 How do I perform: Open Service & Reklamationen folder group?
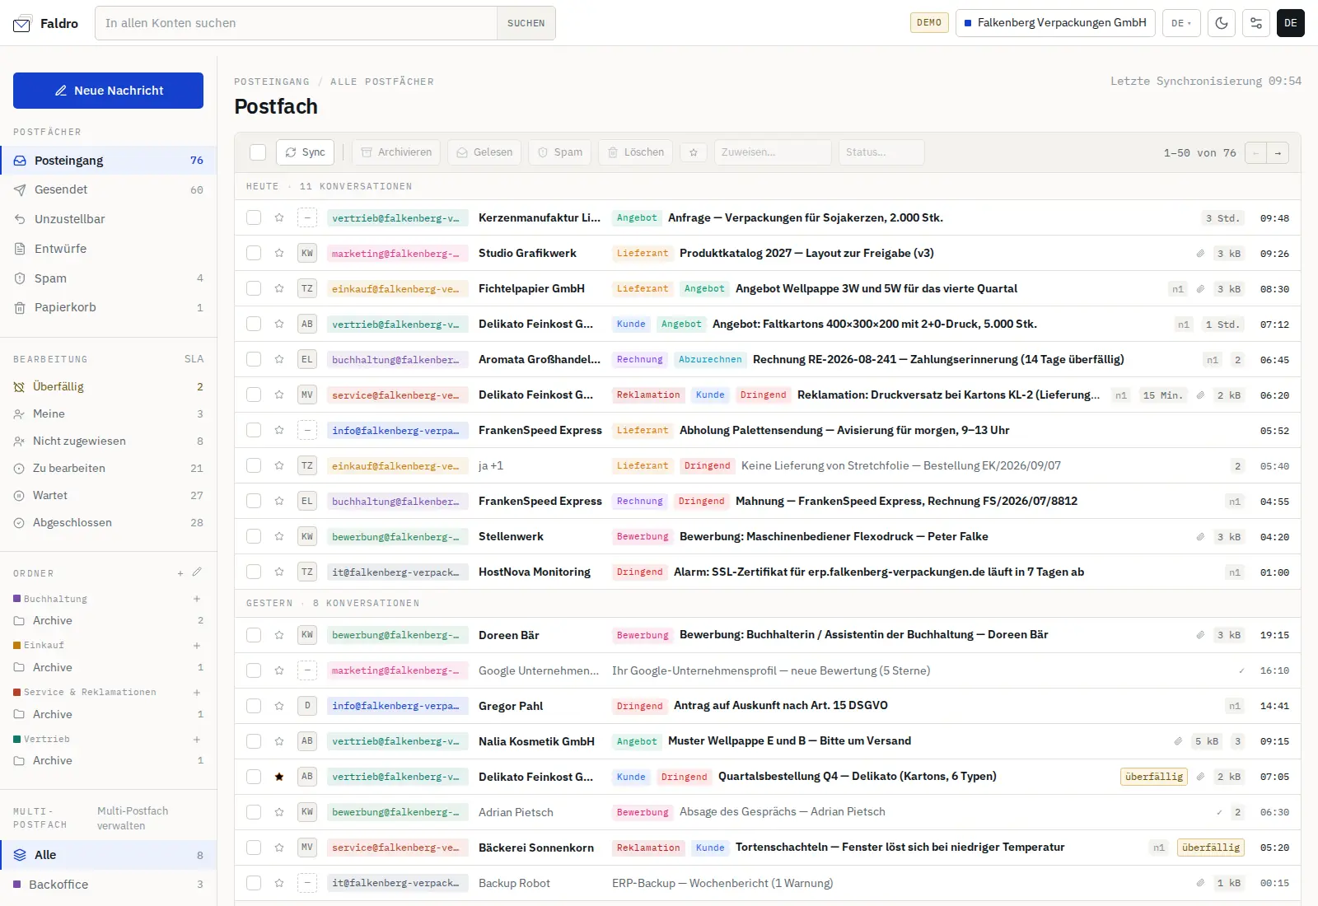click(90, 693)
